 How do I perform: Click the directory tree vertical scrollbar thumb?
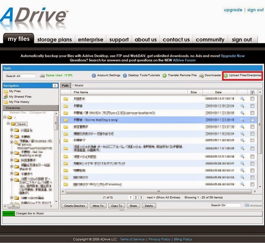(56, 123)
